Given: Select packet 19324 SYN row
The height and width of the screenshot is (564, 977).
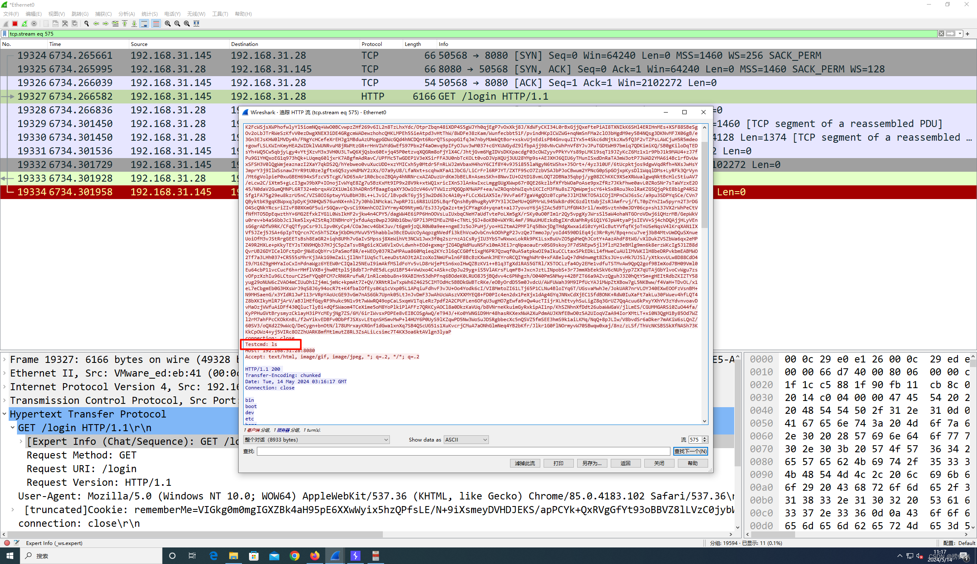Looking at the screenshot, I should (x=488, y=55).
